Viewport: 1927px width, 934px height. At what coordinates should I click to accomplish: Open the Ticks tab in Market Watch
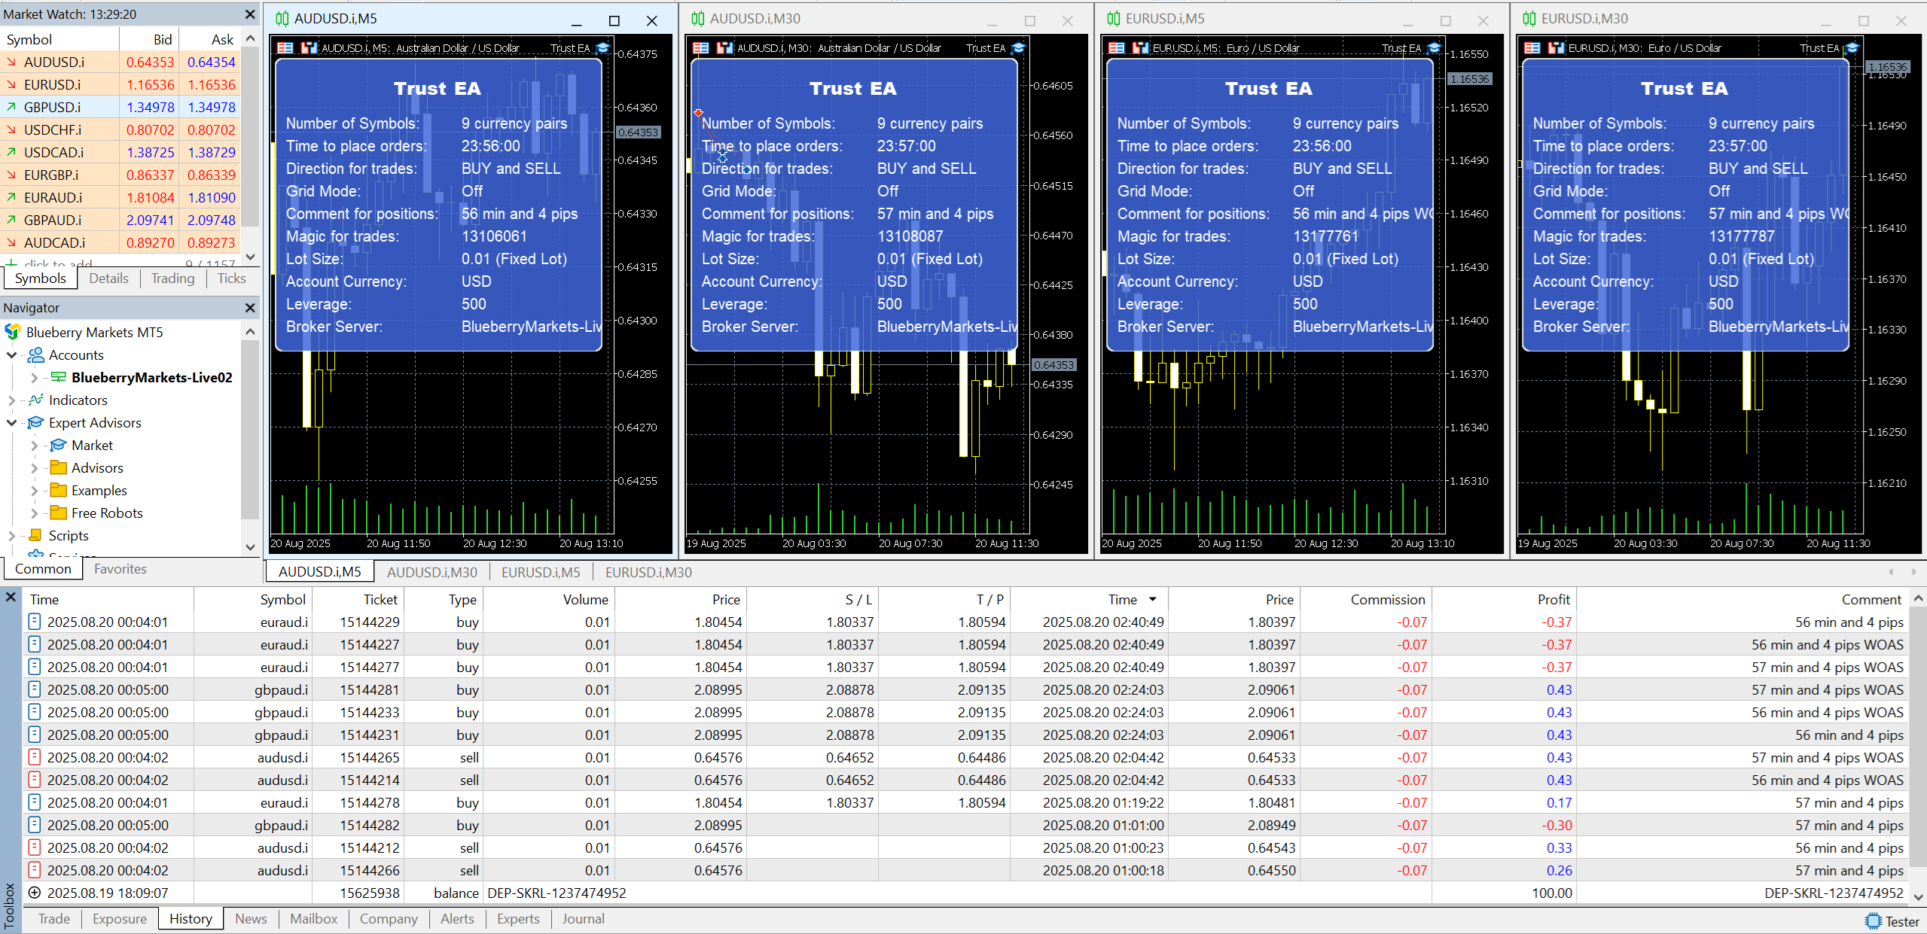coord(231,278)
